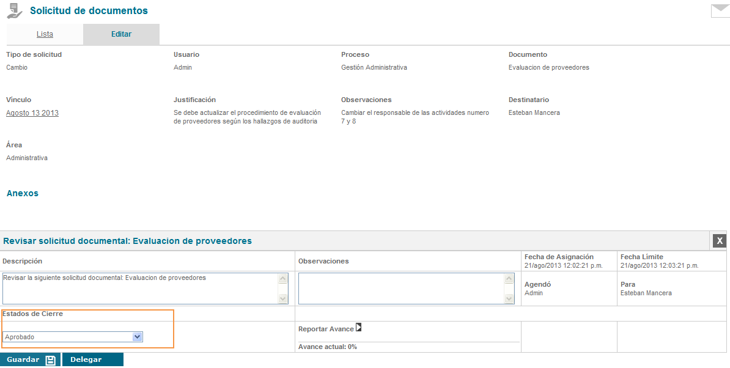Open the Agosto 13 2013 link

(32, 113)
